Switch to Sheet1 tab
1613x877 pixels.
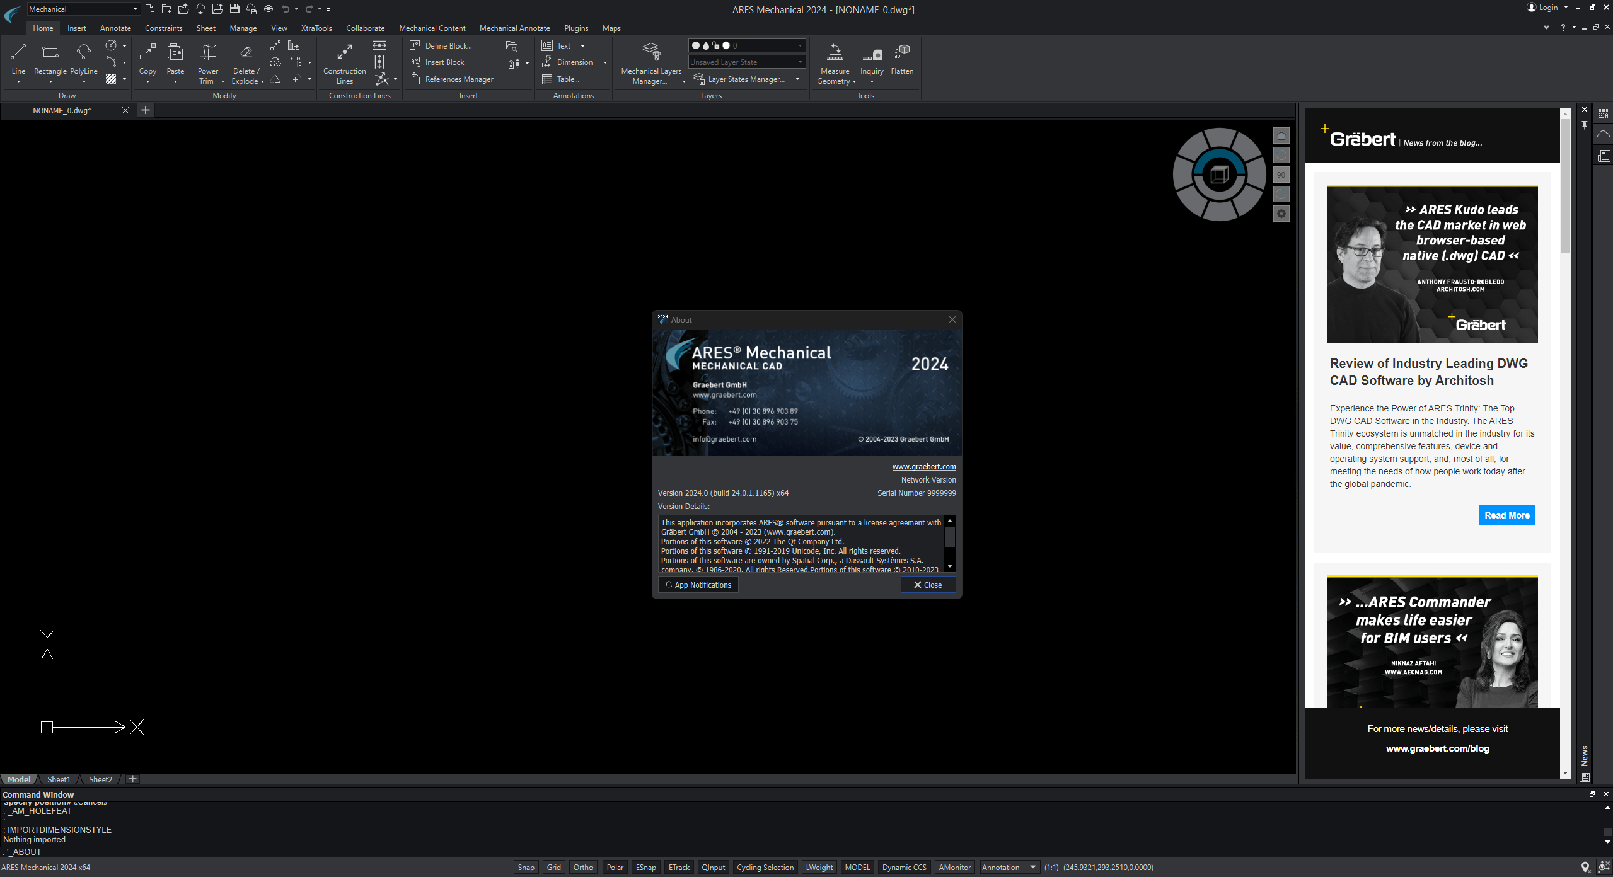(x=59, y=779)
